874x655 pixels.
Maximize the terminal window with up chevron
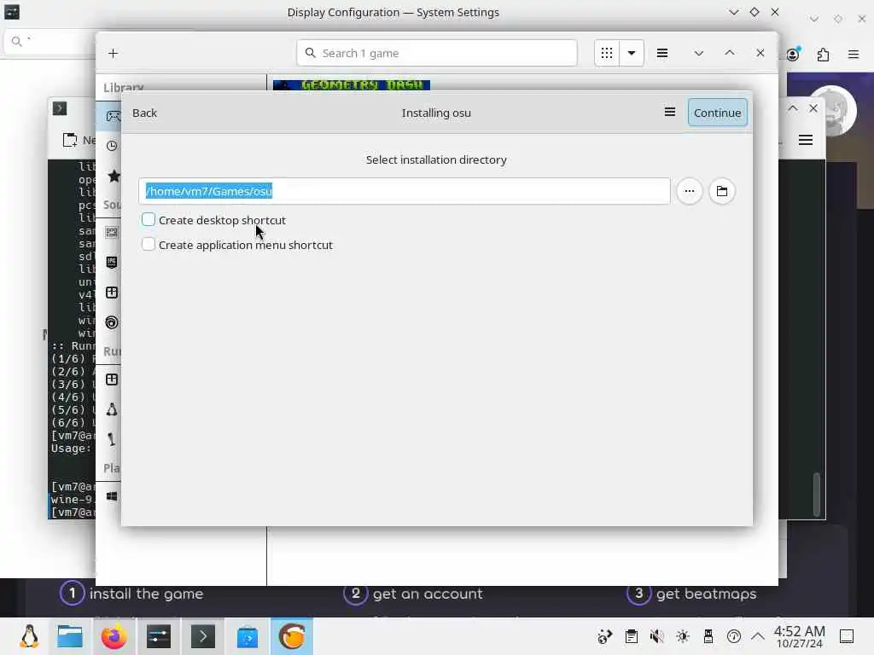793,108
